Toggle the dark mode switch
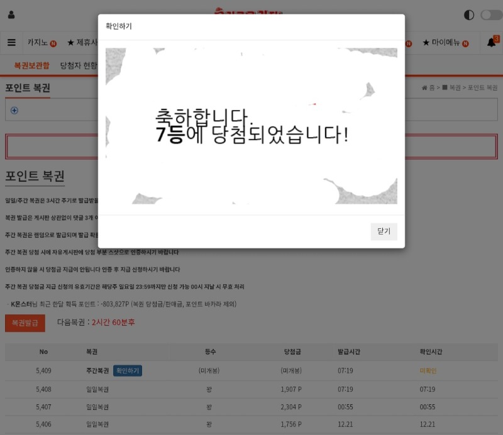 (x=490, y=15)
